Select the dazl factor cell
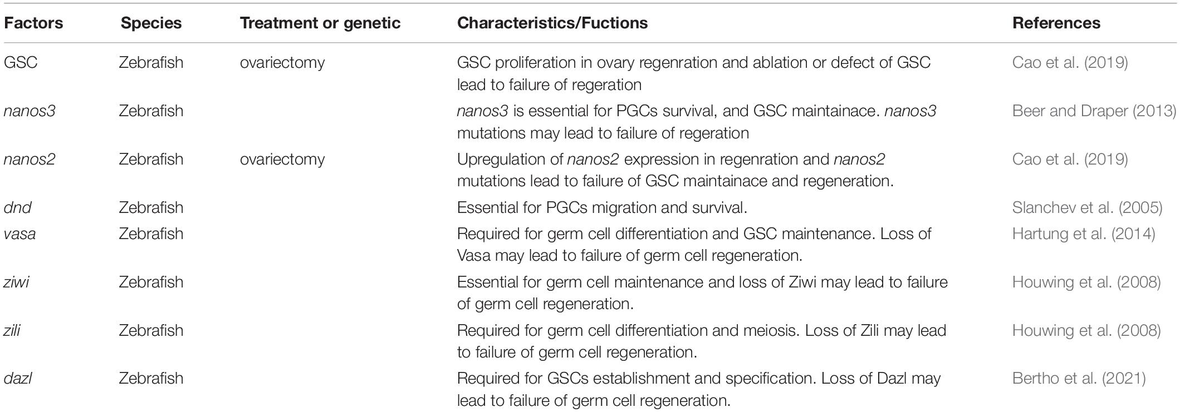The height and width of the screenshot is (412, 1180). pyautogui.click(x=18, y=378)
